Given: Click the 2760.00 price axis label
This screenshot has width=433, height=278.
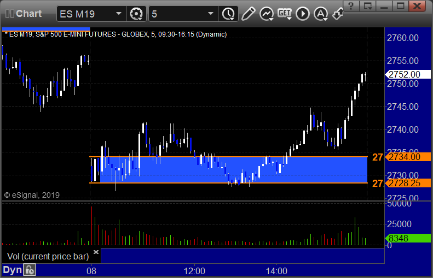Looking at the screenshot, I should coord(403,38).
